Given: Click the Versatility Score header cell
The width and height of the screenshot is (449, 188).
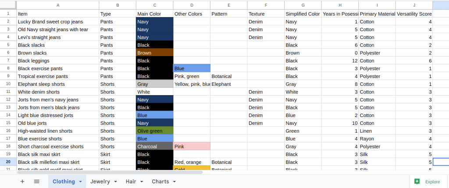Looking at the screenshot, I should (414, 14).
